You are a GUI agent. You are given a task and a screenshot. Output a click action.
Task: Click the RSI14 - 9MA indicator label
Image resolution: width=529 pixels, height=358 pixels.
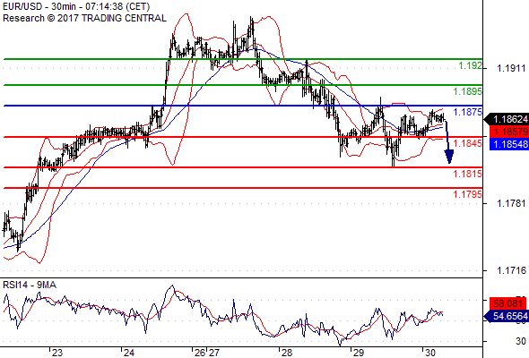tap(30, 285)
